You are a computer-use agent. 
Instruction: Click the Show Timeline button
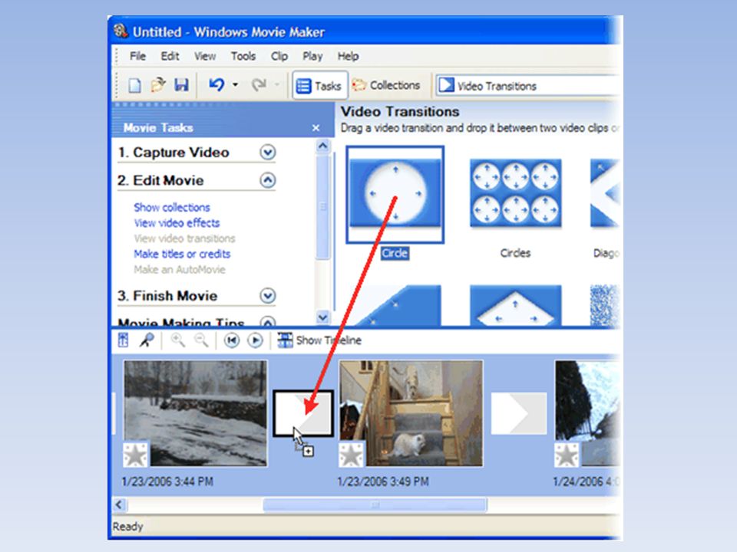[319, 340]
